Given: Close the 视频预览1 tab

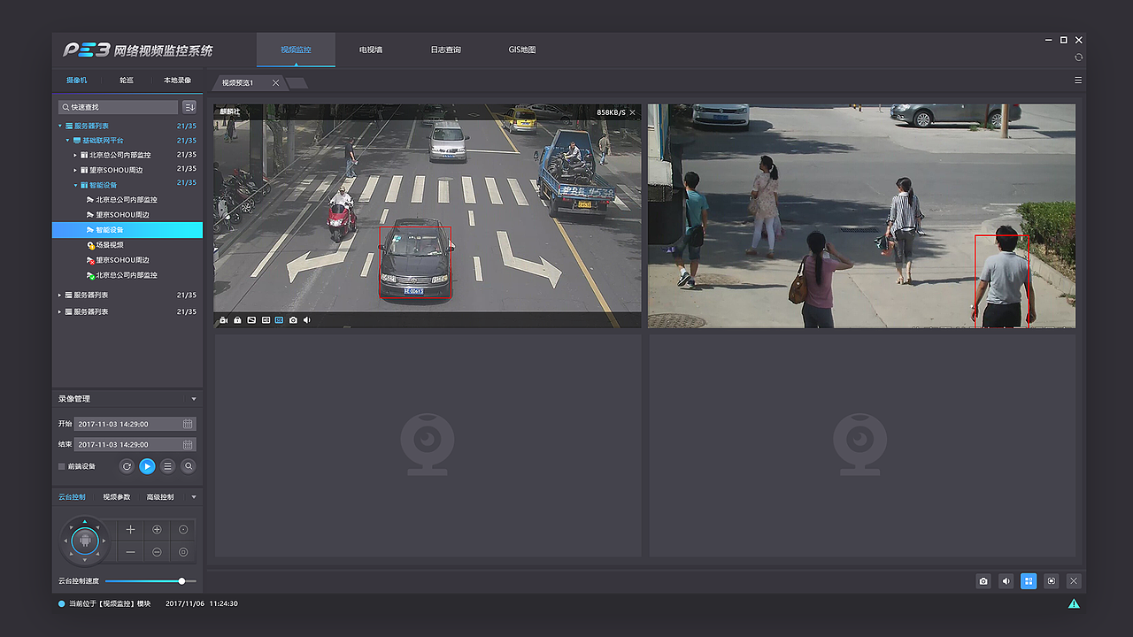Looking at the screenshot, I should (x=275, y=82).
